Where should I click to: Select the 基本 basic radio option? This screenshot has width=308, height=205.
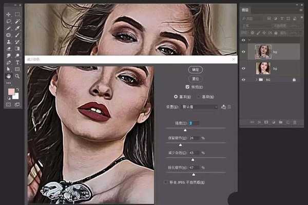pos(176,96)
